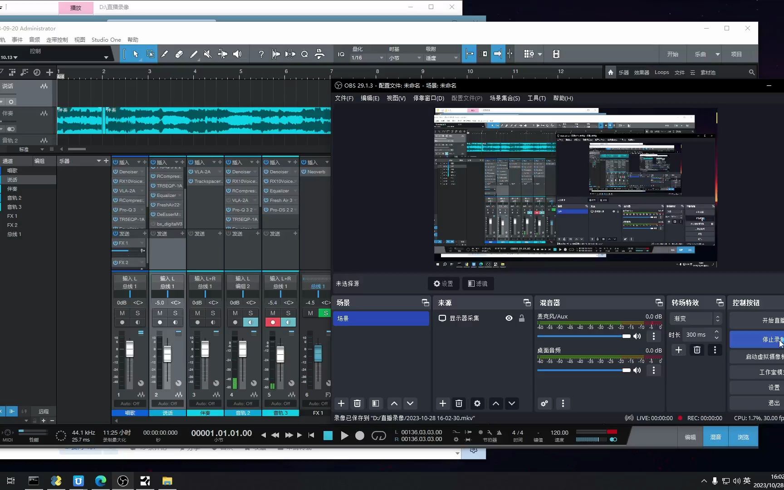
Task: Click the home icon in browser panel
Action: point(611,72)
